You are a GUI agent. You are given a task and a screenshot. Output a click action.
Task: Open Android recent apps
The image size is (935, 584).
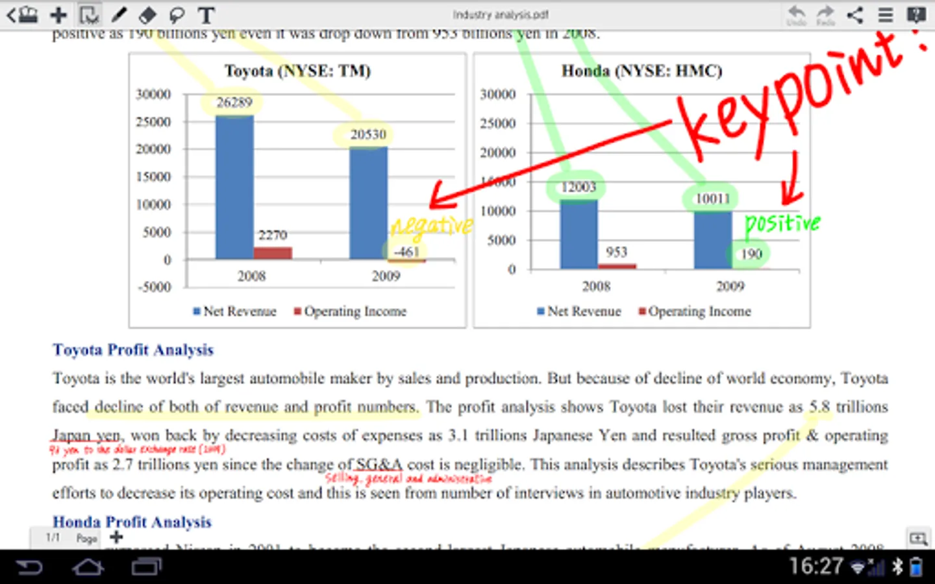pyautogui.click(x=147, y=568)
